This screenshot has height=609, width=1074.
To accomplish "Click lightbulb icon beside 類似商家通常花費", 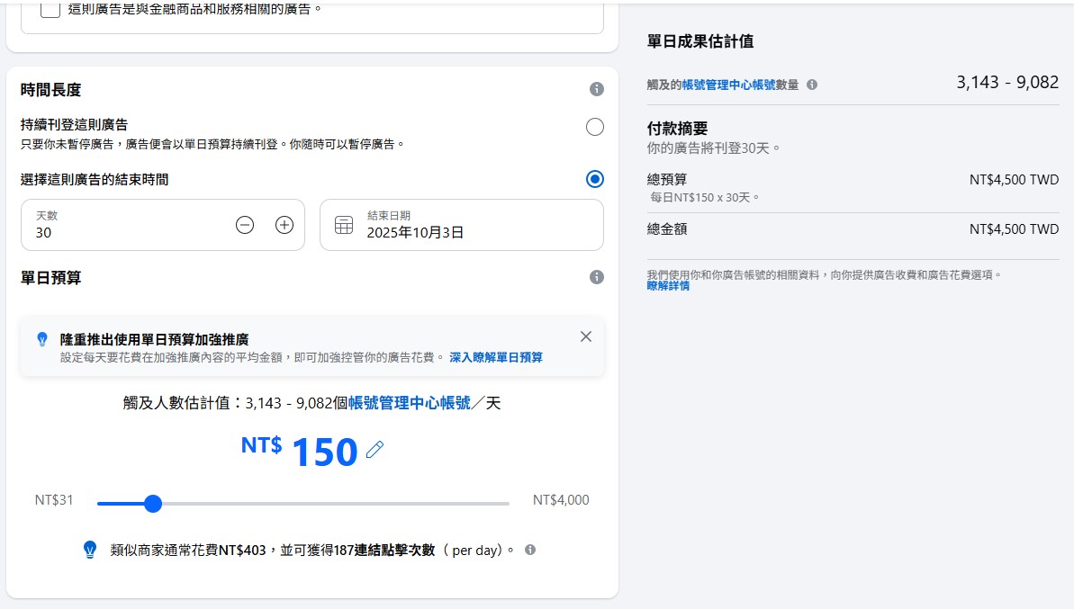I will coord(90,550).
